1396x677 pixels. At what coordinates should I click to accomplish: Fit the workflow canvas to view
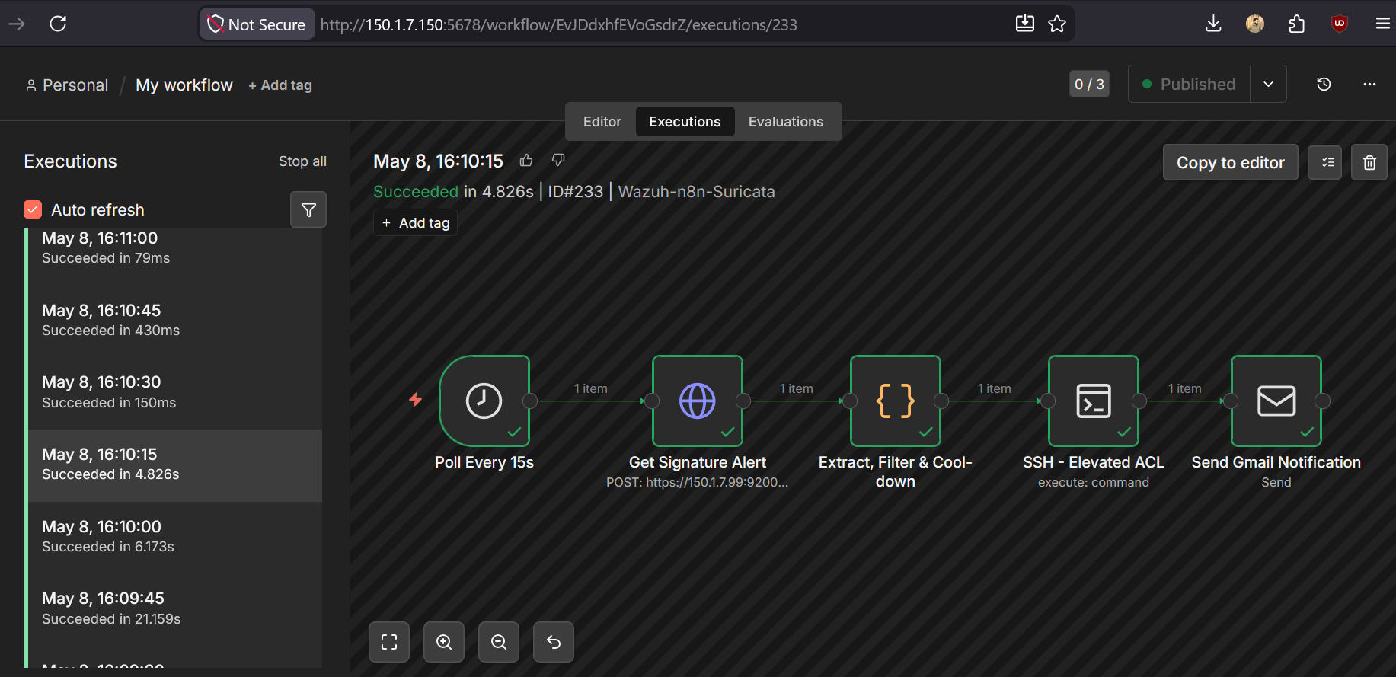click(x=389, y=642)
